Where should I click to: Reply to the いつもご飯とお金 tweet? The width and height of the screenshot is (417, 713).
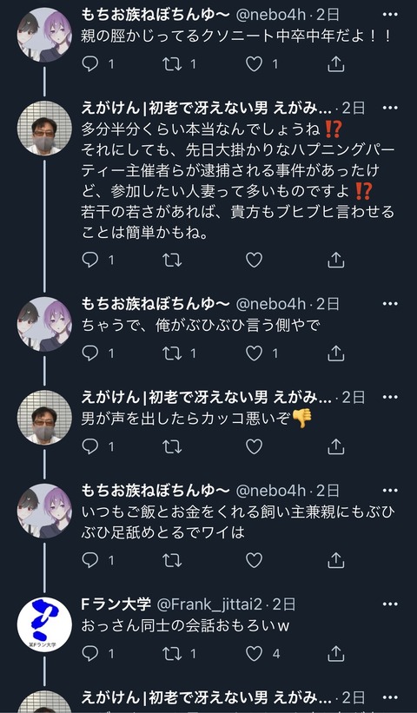(x=90, y=560)
